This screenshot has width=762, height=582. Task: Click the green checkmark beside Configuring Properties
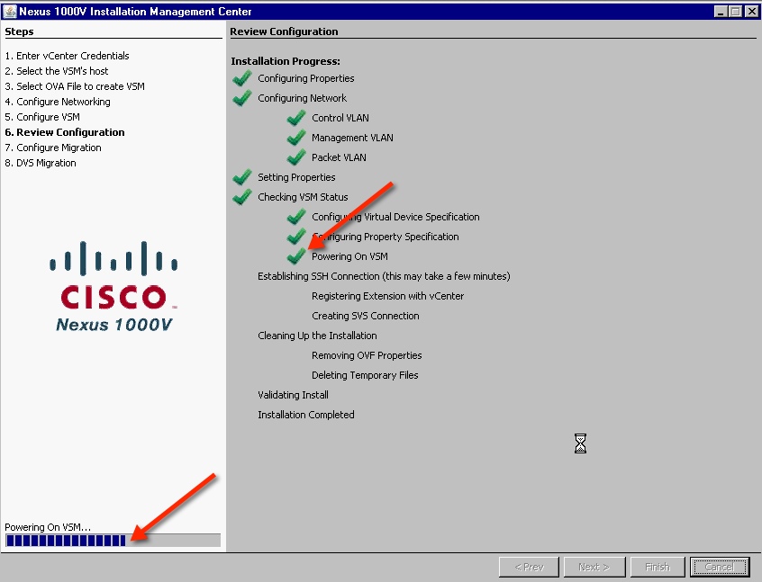point(242,77)
